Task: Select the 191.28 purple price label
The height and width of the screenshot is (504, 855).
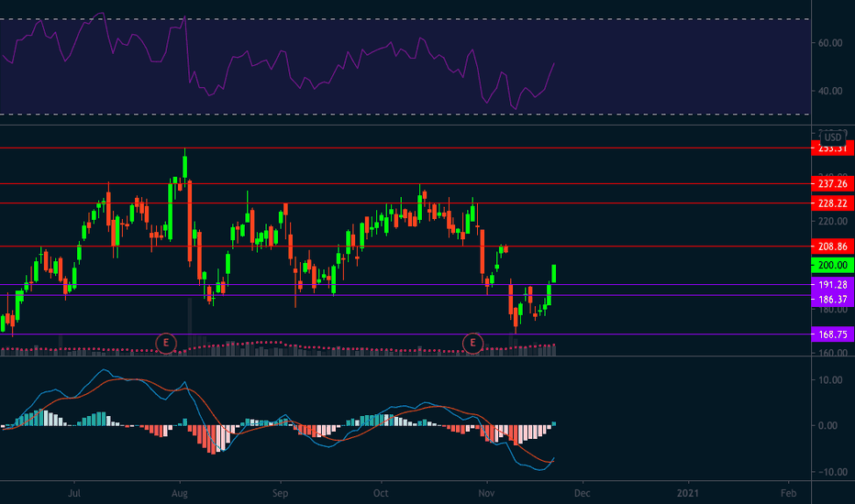Action: (833, 284)
